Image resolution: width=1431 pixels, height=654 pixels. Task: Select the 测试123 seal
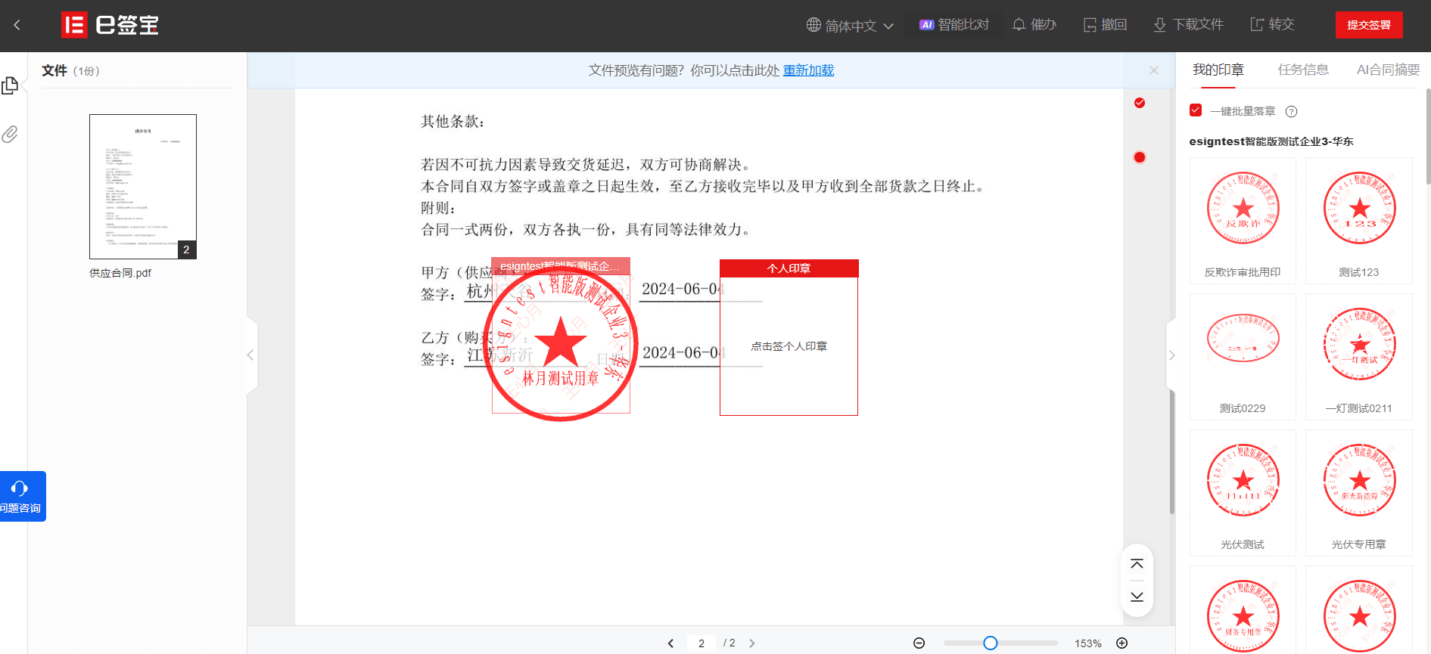coord(1359,221)
